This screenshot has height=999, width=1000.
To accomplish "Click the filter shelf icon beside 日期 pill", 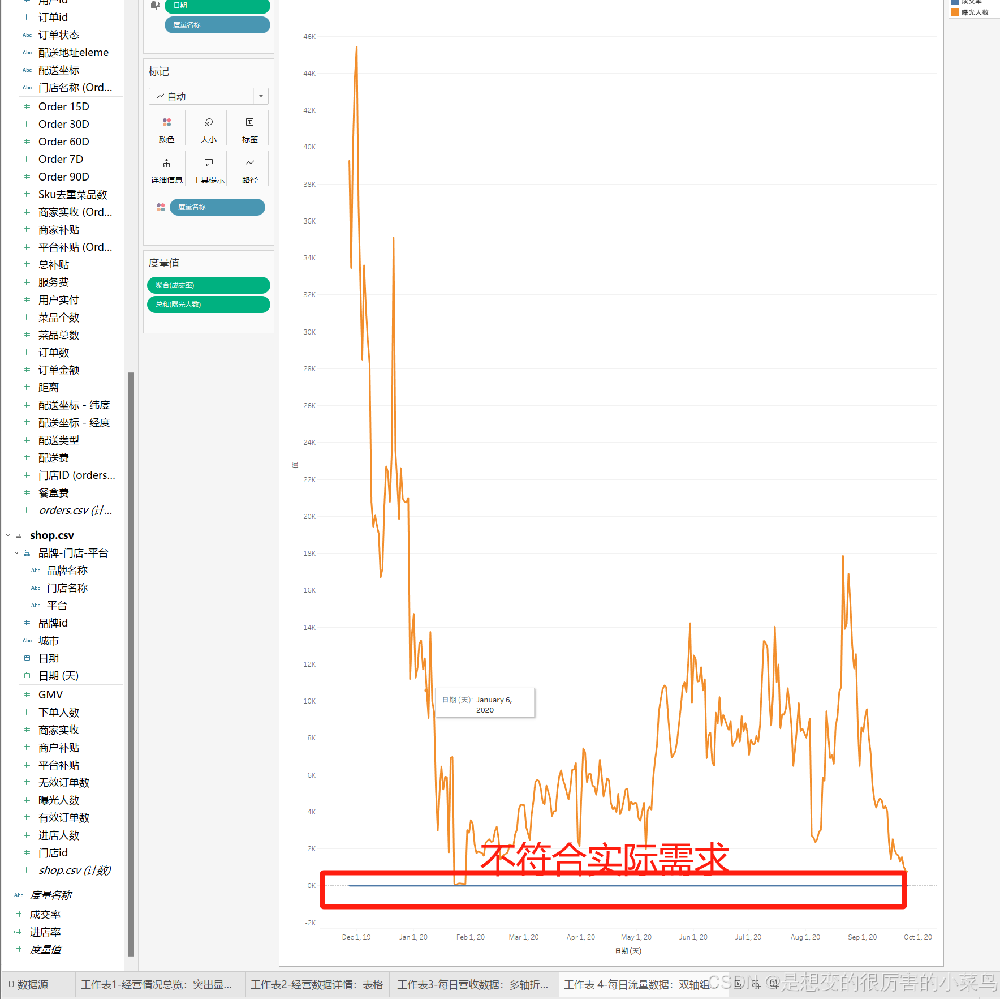I will (156, 6).
